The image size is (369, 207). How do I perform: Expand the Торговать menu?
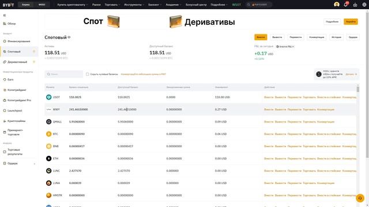[x=112, y=5]
